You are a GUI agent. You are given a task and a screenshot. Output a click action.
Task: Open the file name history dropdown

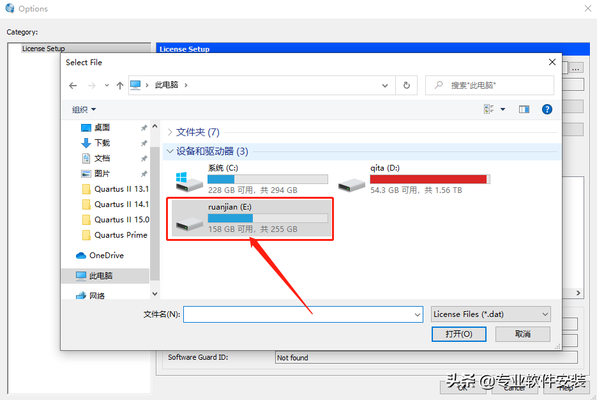tap(418, 314)
